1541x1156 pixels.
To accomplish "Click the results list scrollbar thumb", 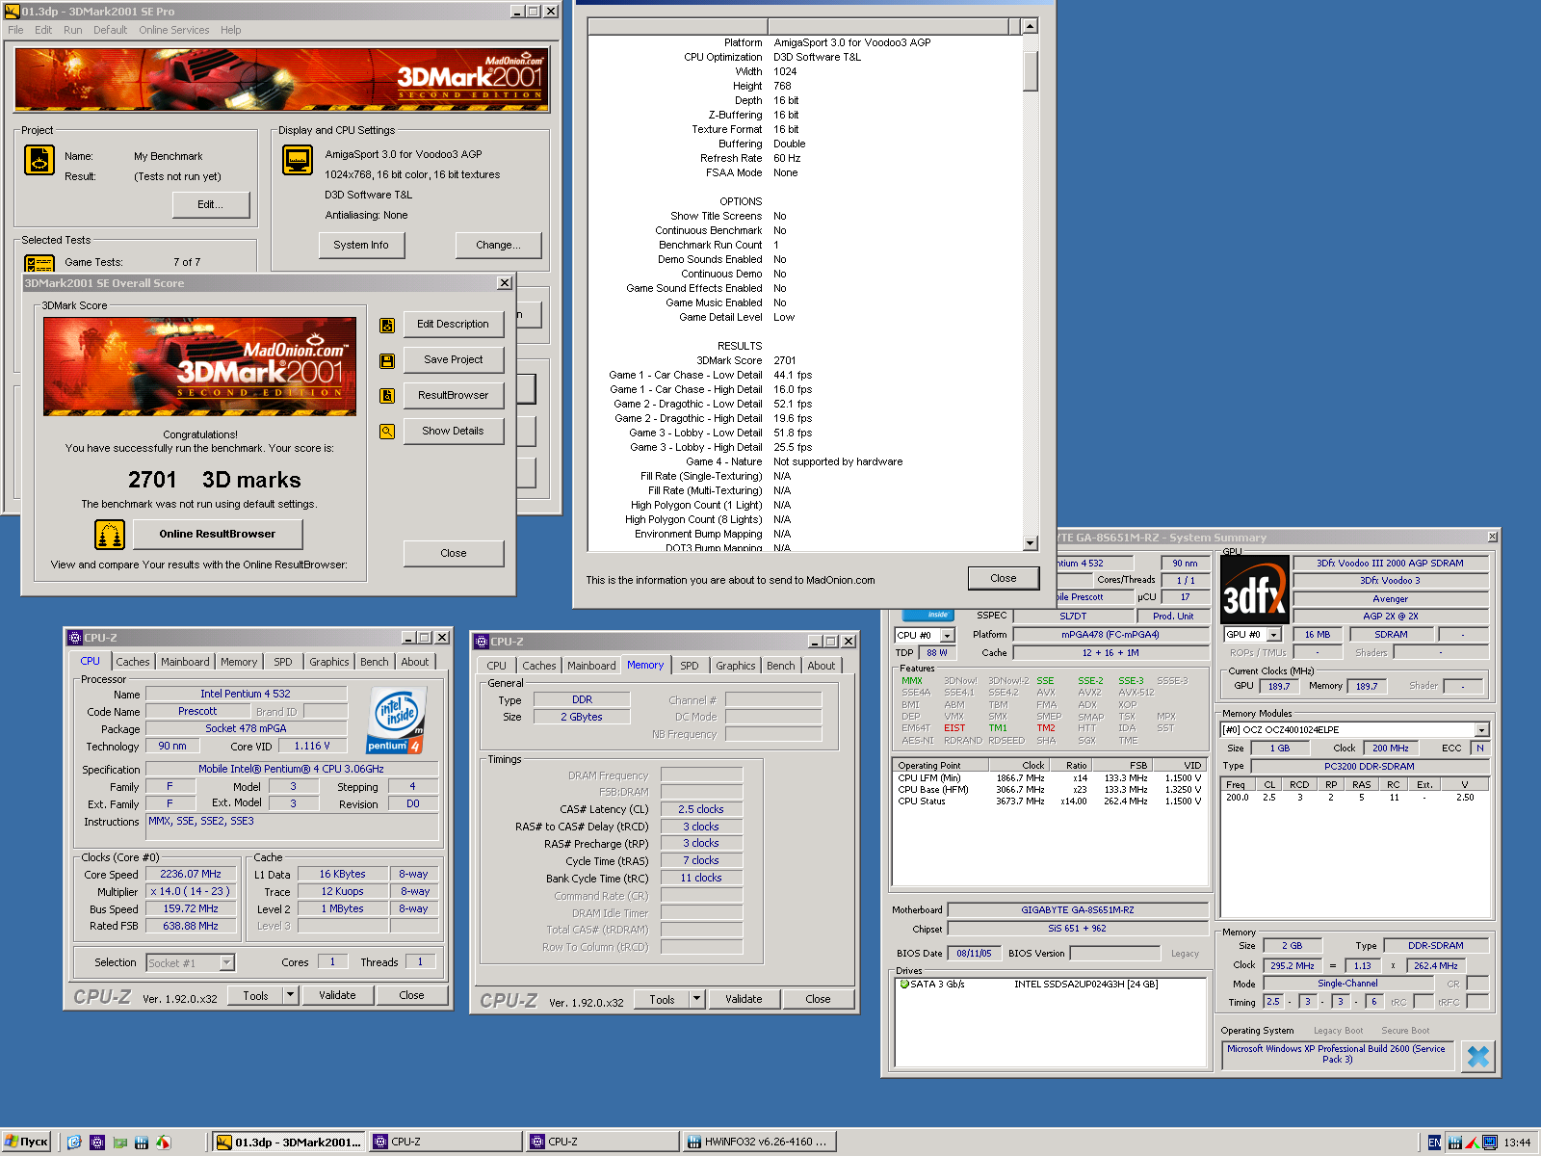I will (1030, 71).
